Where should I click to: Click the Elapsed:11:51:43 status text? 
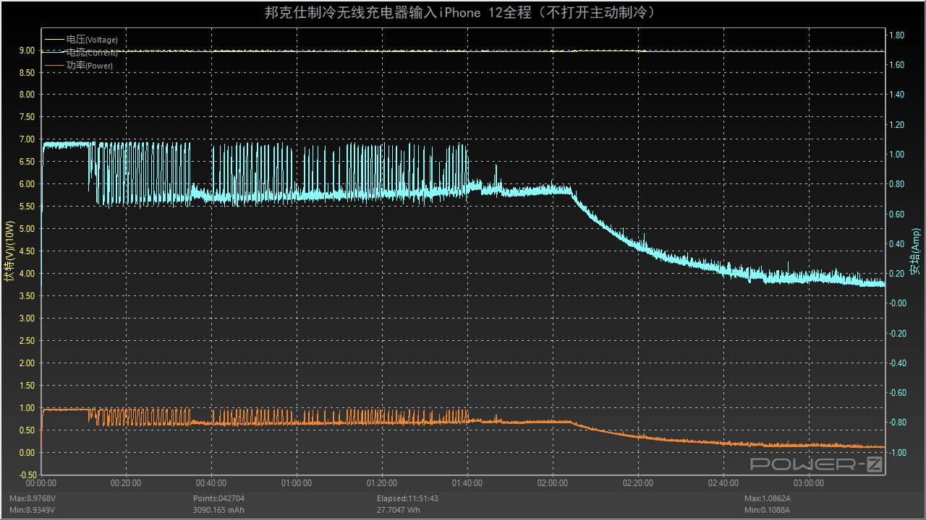[x=407, y=498]
